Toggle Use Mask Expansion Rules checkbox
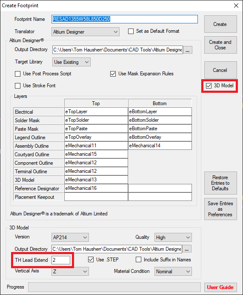This screenshot has height=295, width=243. (113, 74)
